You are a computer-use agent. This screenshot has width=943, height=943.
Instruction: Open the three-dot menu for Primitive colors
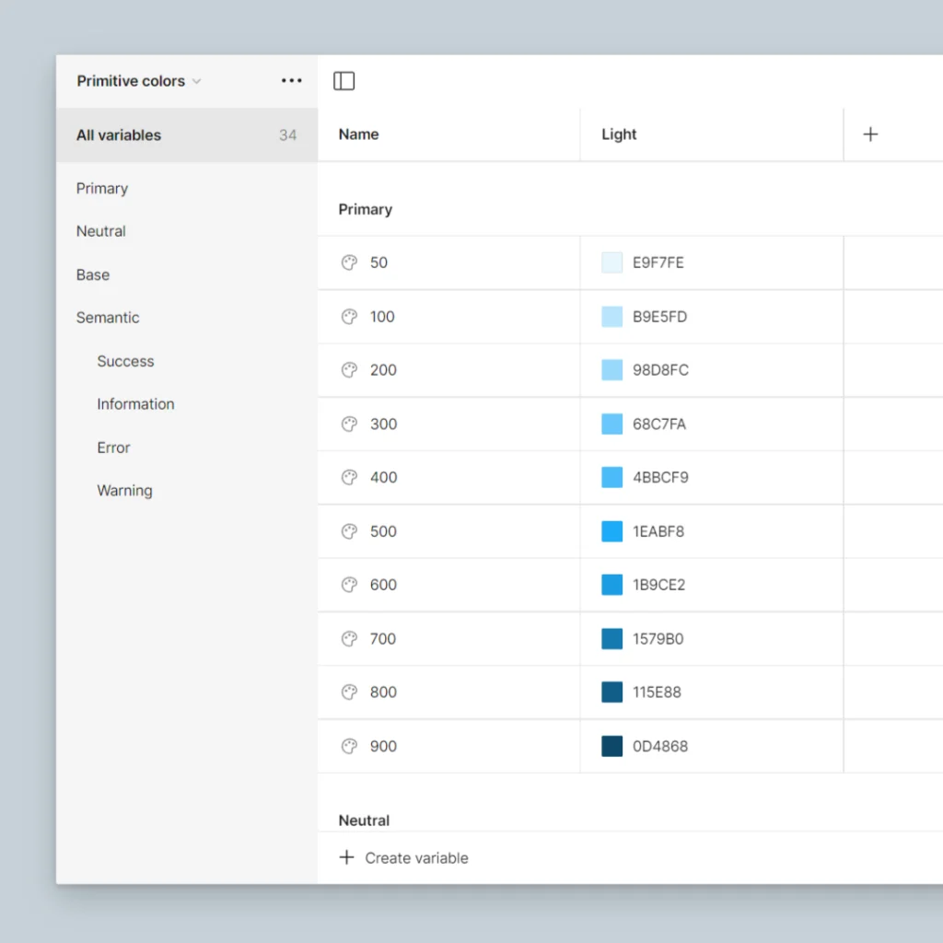291,80
